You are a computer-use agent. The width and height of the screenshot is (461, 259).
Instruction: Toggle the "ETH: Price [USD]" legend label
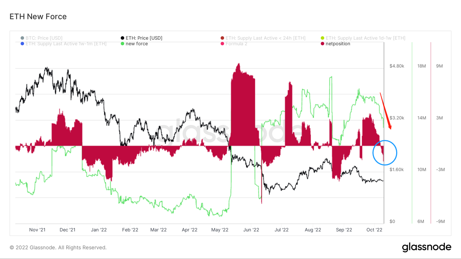pyautogui.click(x=144, y=38)
